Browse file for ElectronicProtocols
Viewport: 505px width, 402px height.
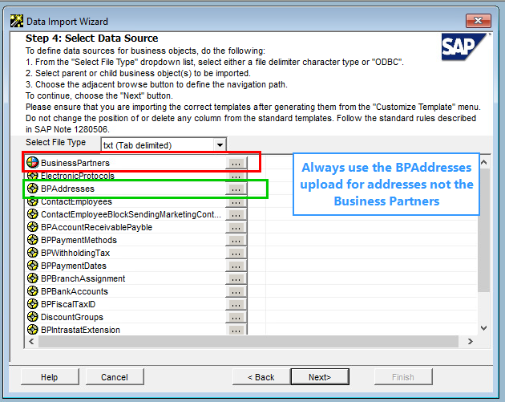236,176
